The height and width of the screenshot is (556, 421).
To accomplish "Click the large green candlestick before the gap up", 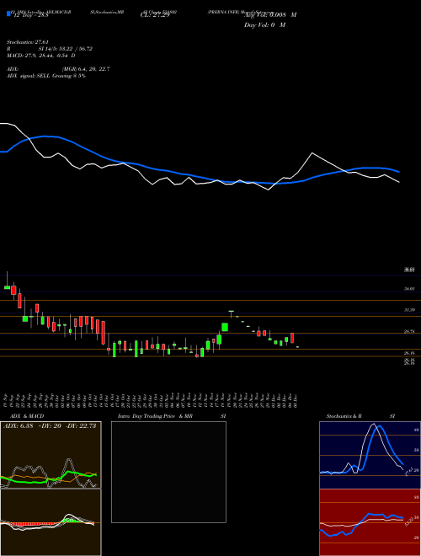I will (x=225, y=327).
